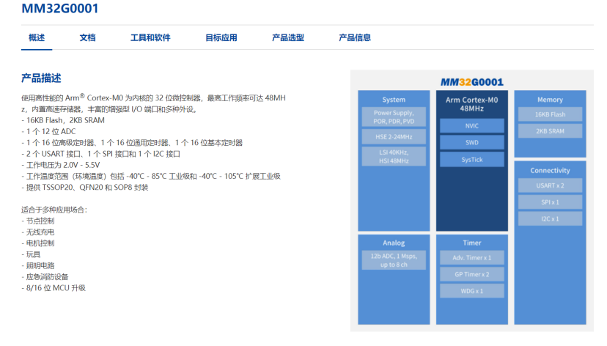Click the WDG x 1 block
The height and width of the screenshot is (346, 607).
click(x=471, y=291)
